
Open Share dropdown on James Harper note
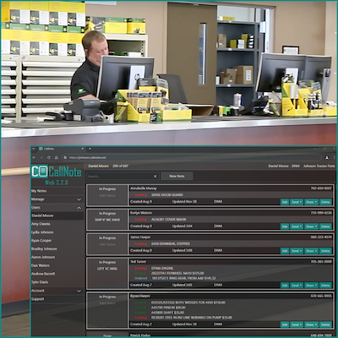coord(311,251)
